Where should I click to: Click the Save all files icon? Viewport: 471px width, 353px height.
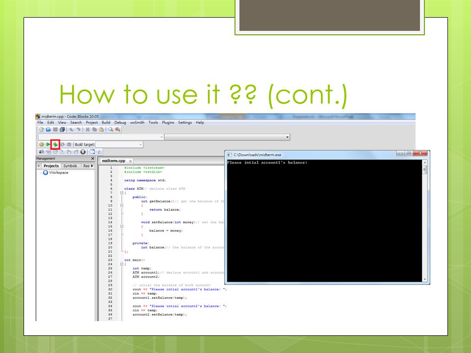tap(62, 129)
